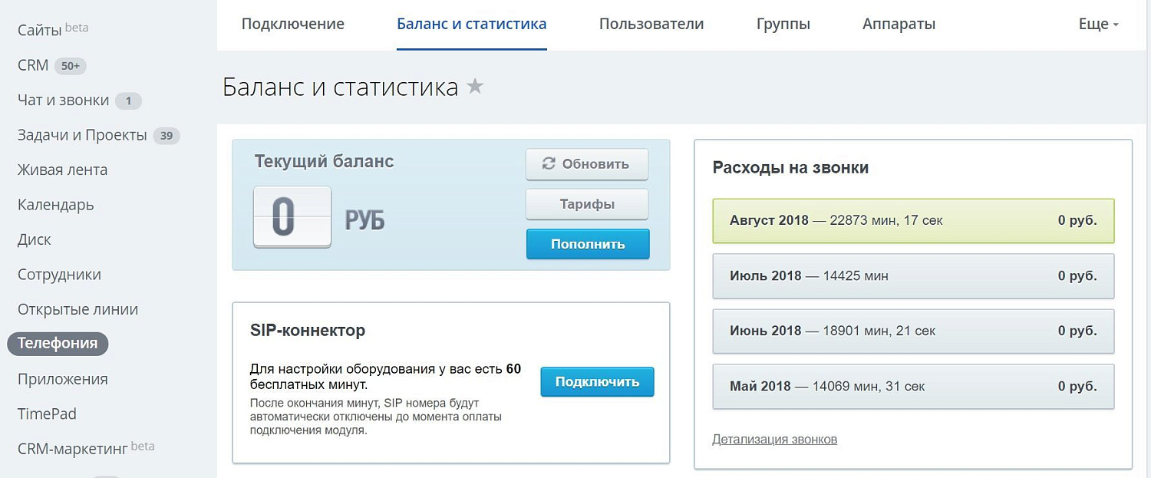Open the Тарифы page
Image resolution: width=1151 pixels, height=478 pixels.
coord(586,203)
